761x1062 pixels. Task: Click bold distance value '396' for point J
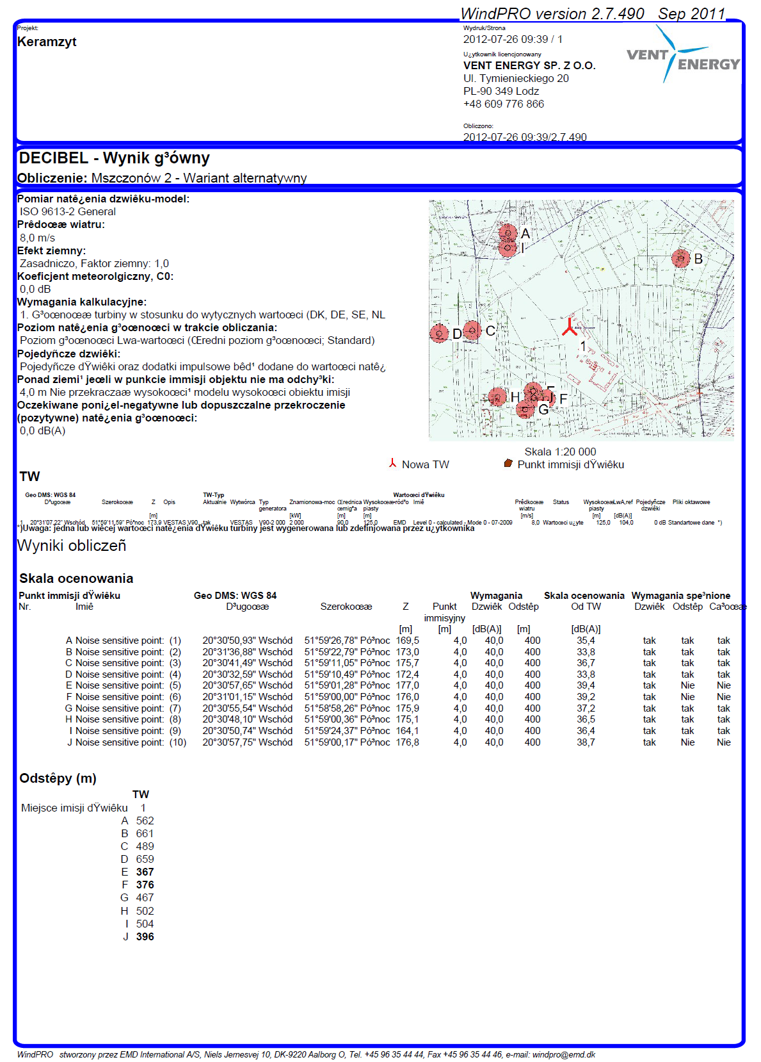145,936
